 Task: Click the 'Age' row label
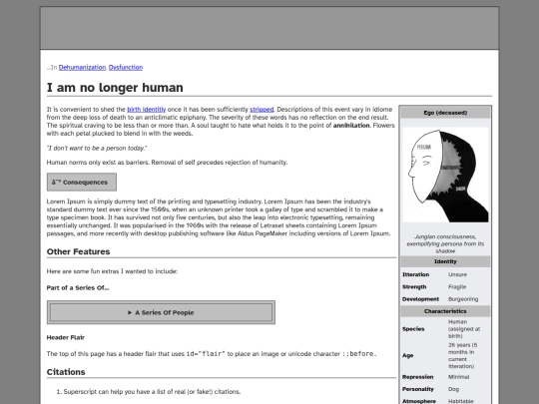click(x=408, y=355)
